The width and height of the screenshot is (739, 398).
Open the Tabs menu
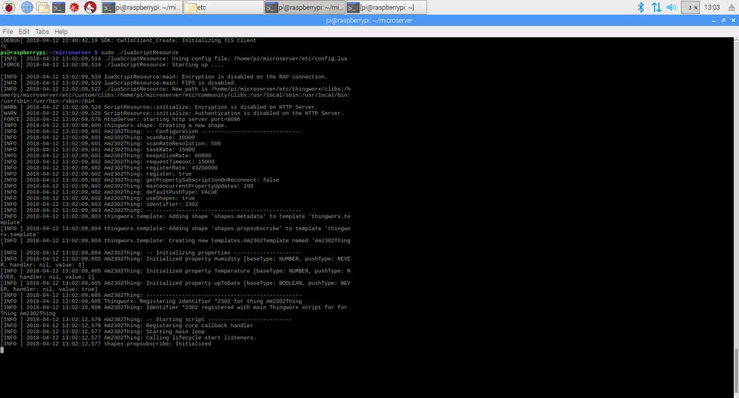tap(42, 32)
